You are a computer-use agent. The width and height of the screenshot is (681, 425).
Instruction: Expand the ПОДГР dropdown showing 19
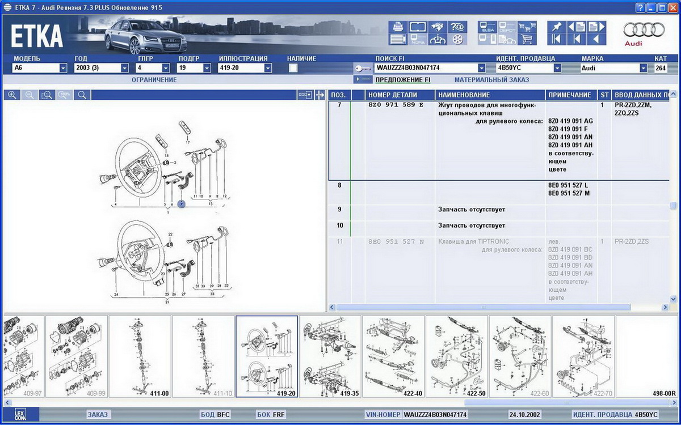pyautogui.click(x=195, y=68)
